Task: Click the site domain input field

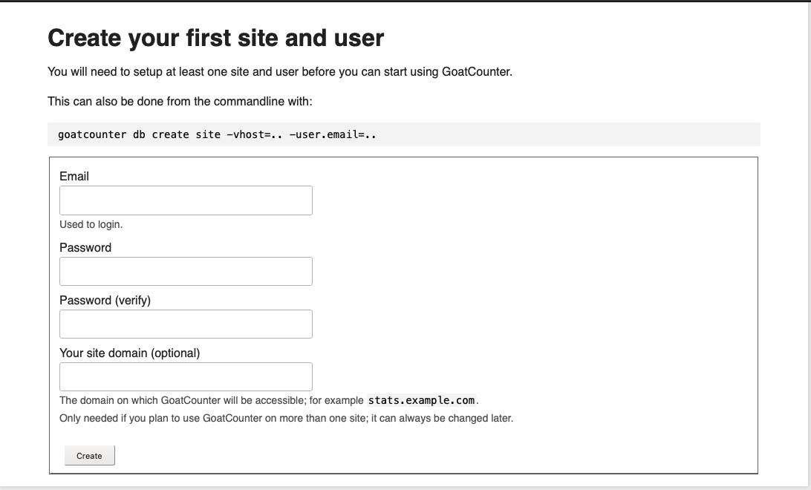Action: [186, 377]
